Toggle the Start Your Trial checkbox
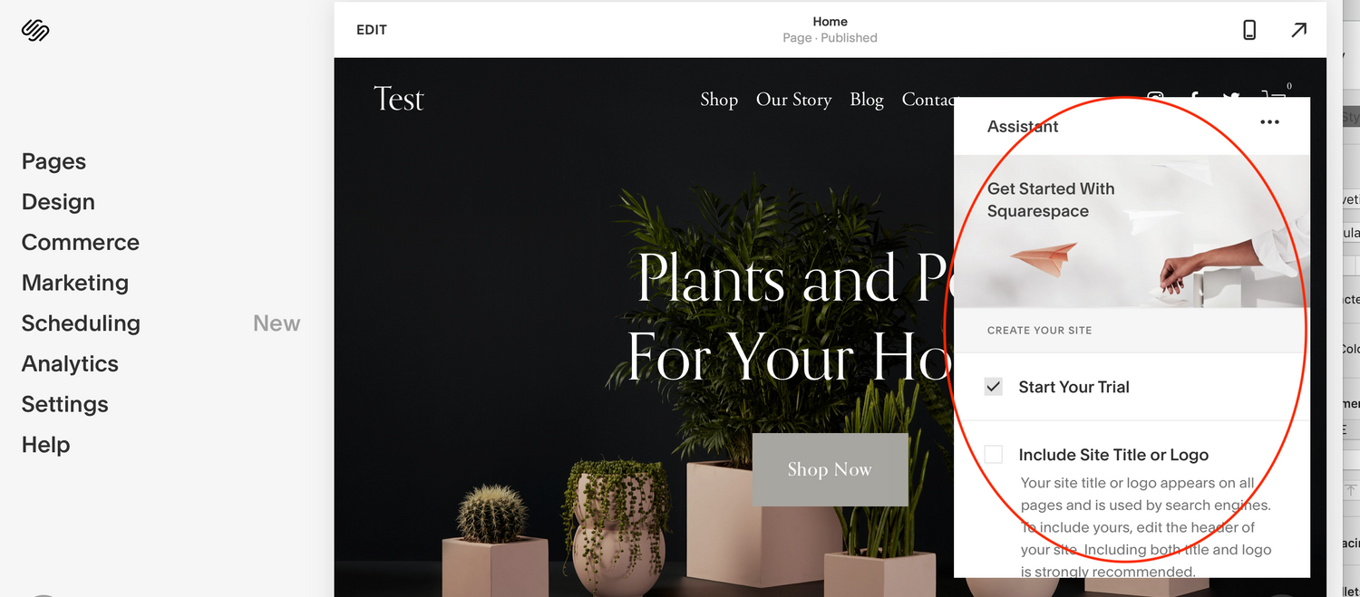This screenshot has width=1360, height=597. [994, 387]
